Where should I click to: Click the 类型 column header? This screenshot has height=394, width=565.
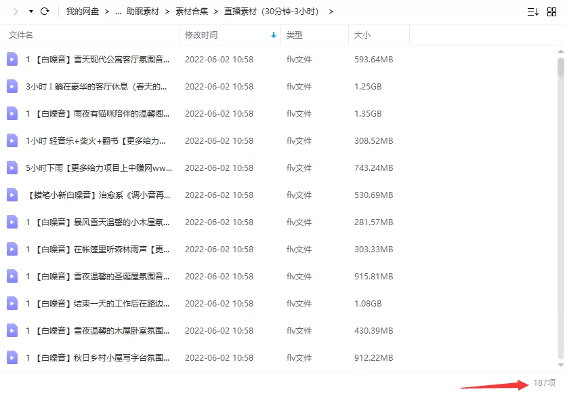click(x=295, y=35)
